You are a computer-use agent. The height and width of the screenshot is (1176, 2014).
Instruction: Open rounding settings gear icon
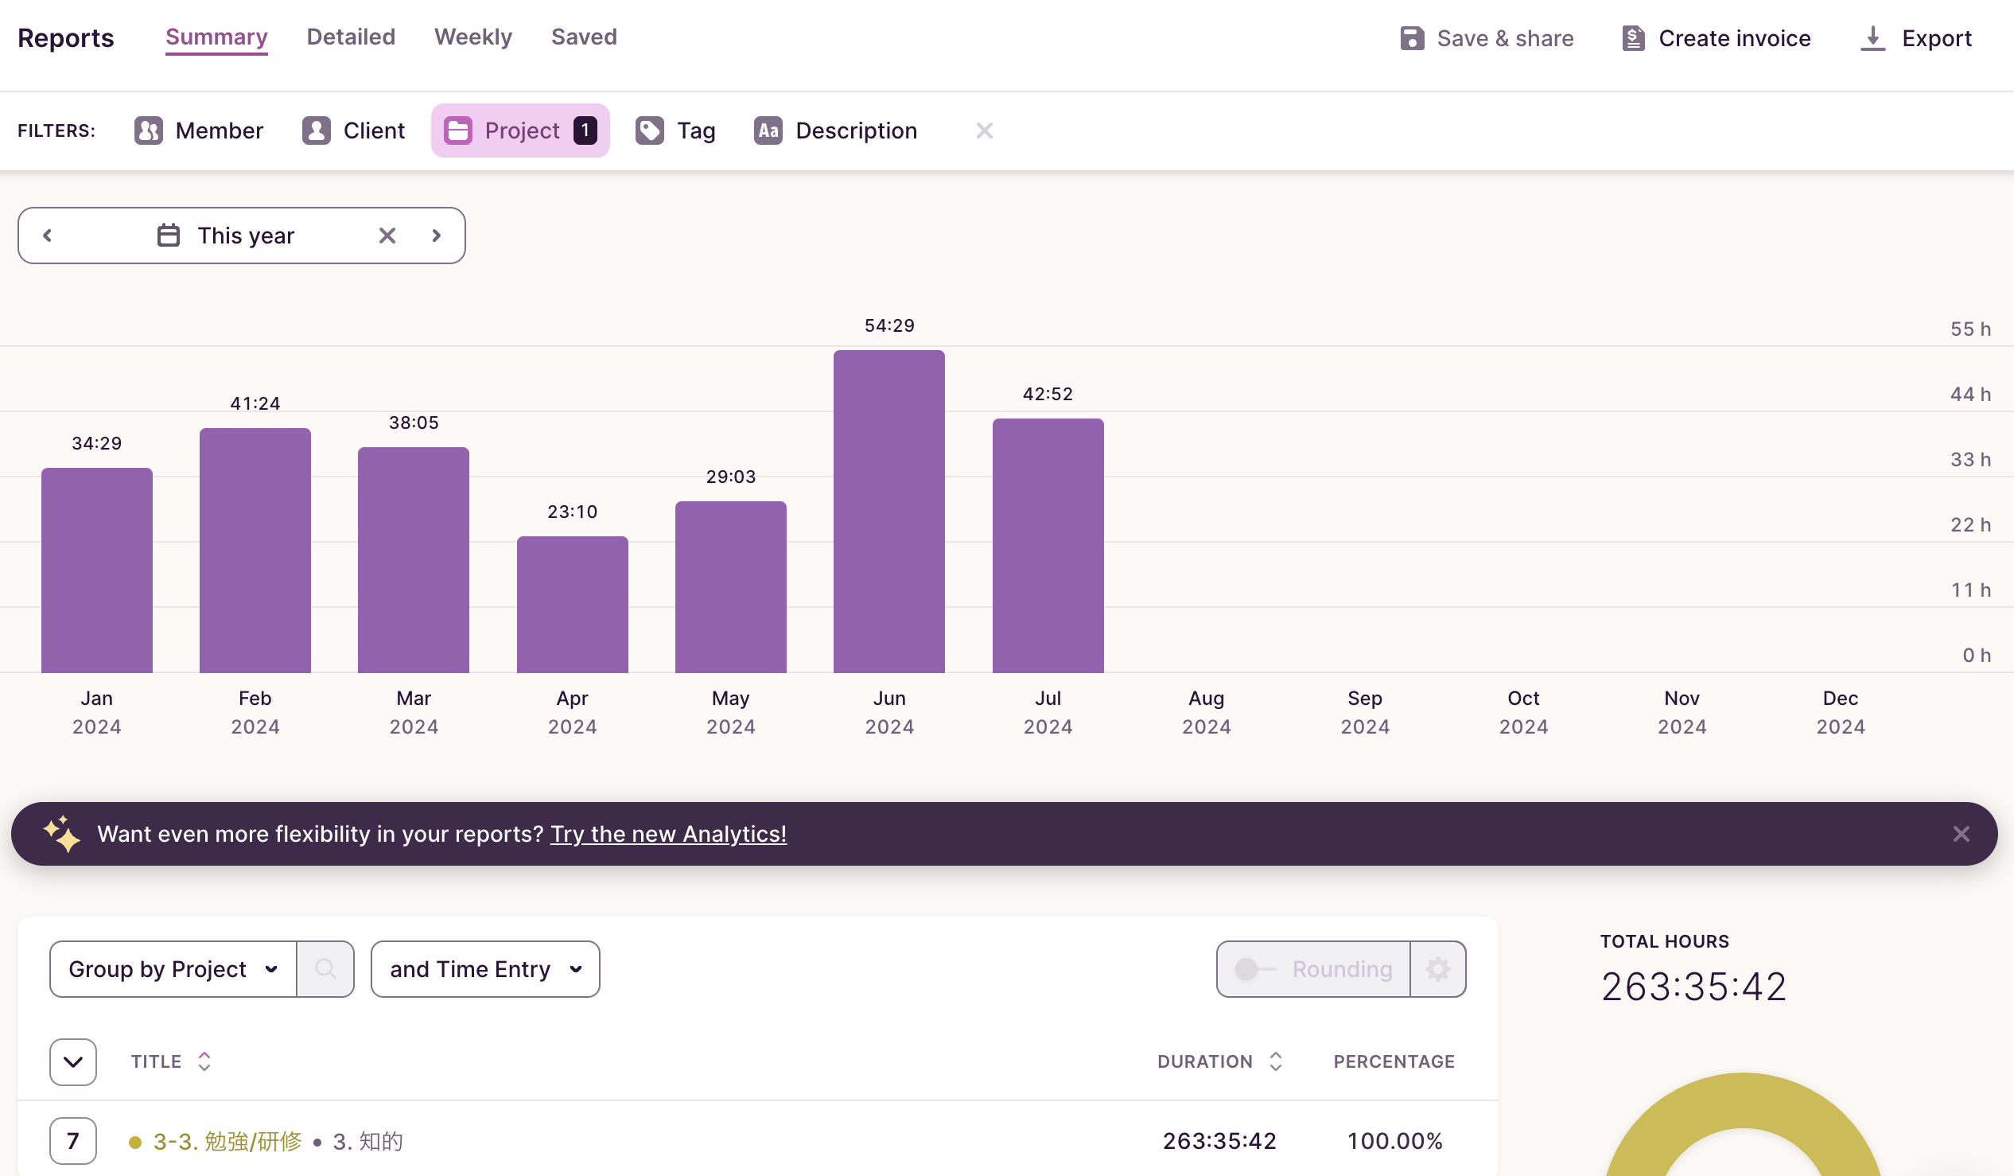[1438, 969]
